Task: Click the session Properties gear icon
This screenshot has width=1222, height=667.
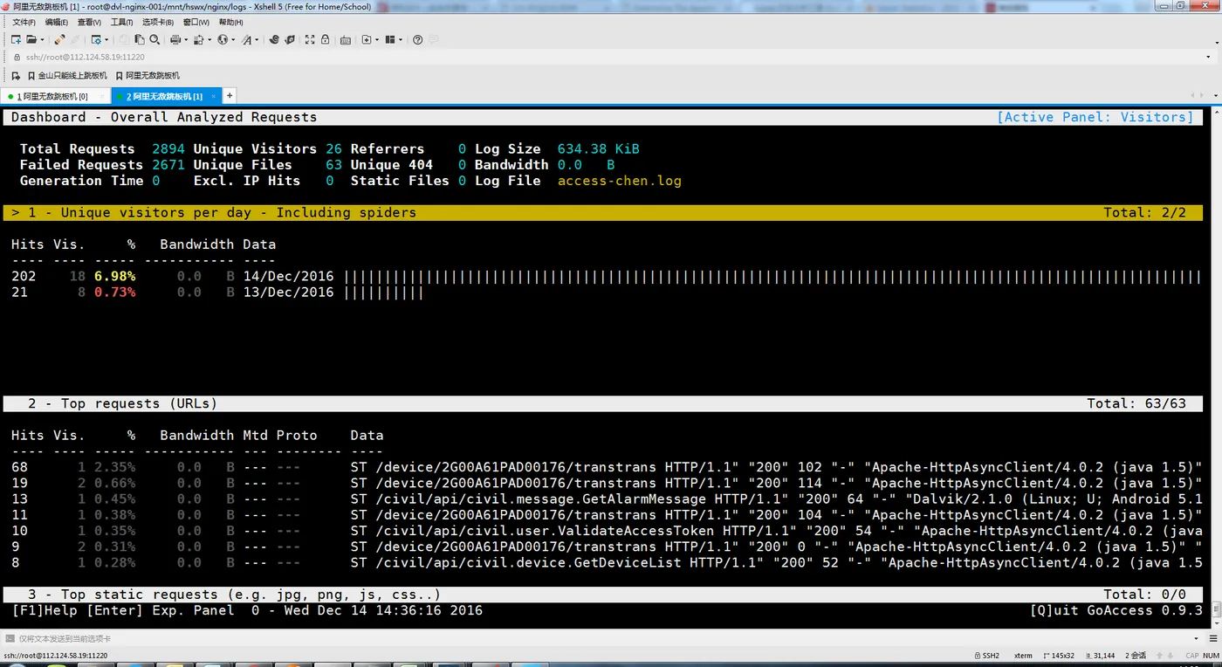Action: pyautogui.click(x=96, y=39)
